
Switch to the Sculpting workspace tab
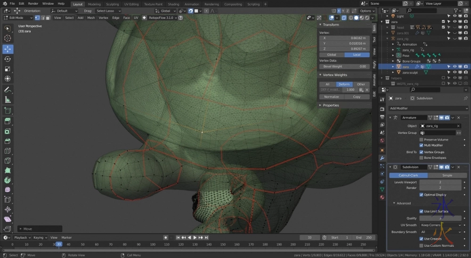pos(112,4)
